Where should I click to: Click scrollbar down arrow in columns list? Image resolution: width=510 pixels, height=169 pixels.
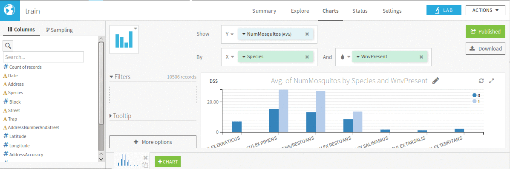click(101, 159)
